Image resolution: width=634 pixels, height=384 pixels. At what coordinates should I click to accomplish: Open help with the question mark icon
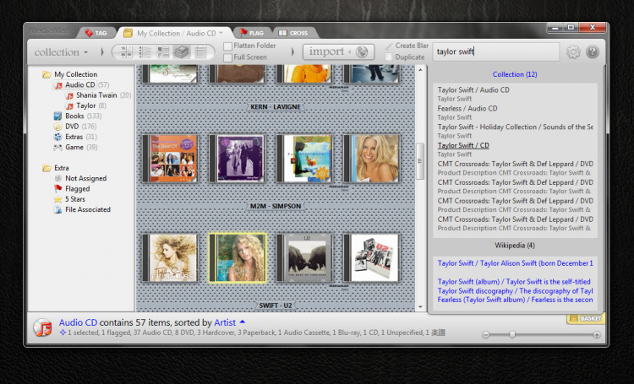click(x=593, y=51)
